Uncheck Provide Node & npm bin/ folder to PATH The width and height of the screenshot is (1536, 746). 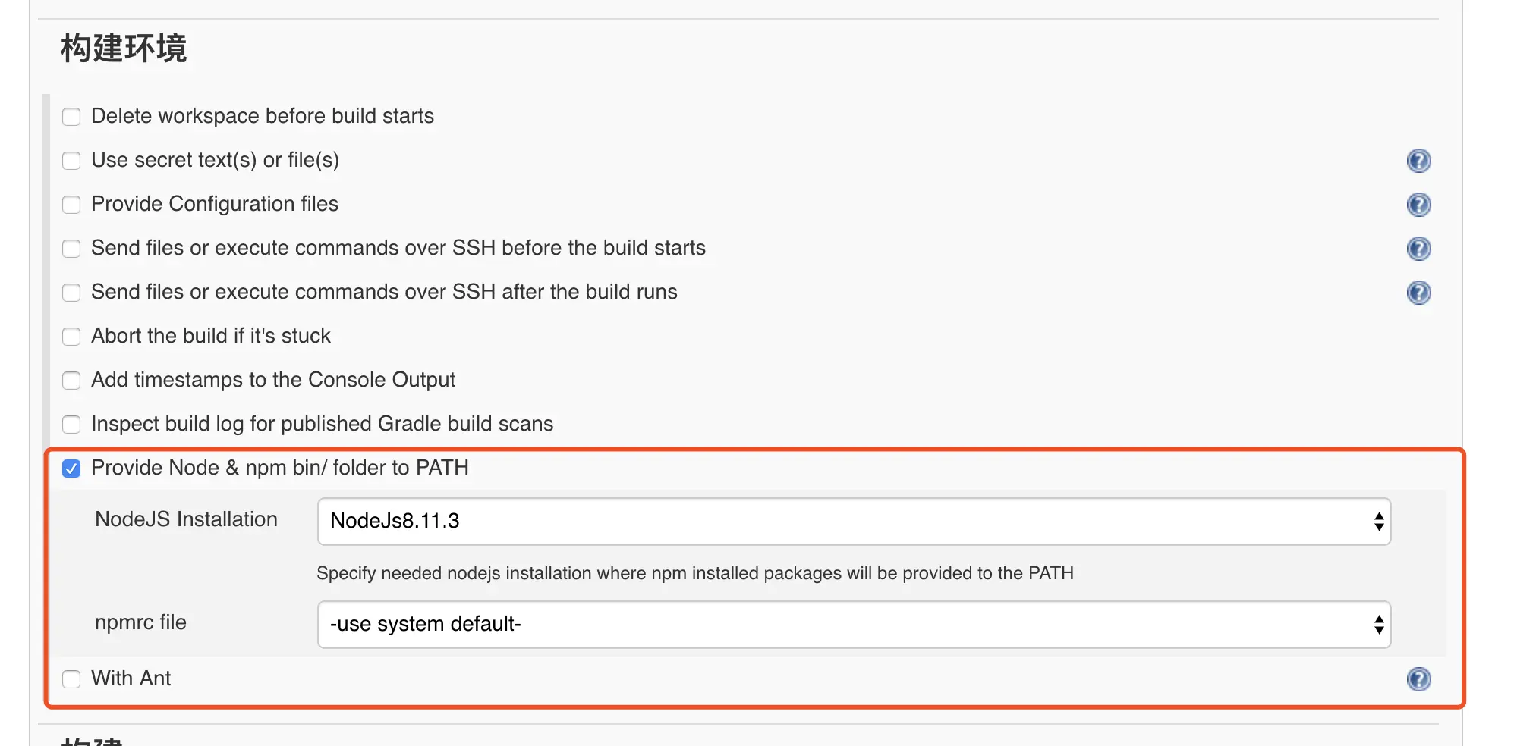(71, 469)
